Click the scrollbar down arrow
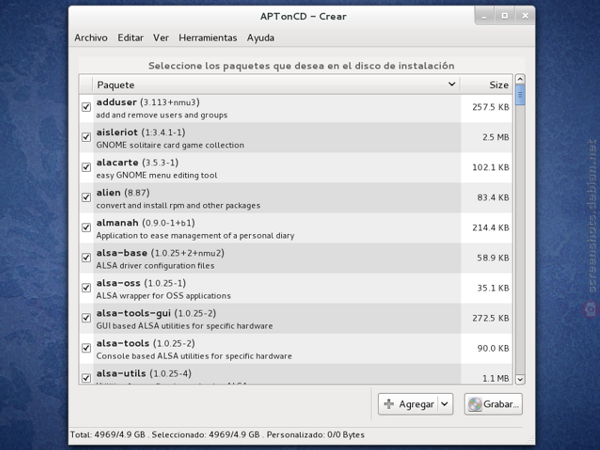The image size is (600, 450). click(520, 379)
